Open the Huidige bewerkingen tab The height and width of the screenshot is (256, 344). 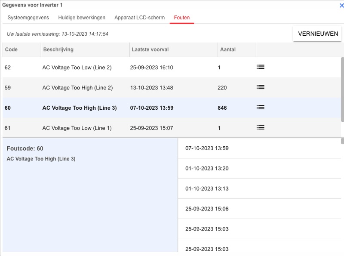click(82, 18)
